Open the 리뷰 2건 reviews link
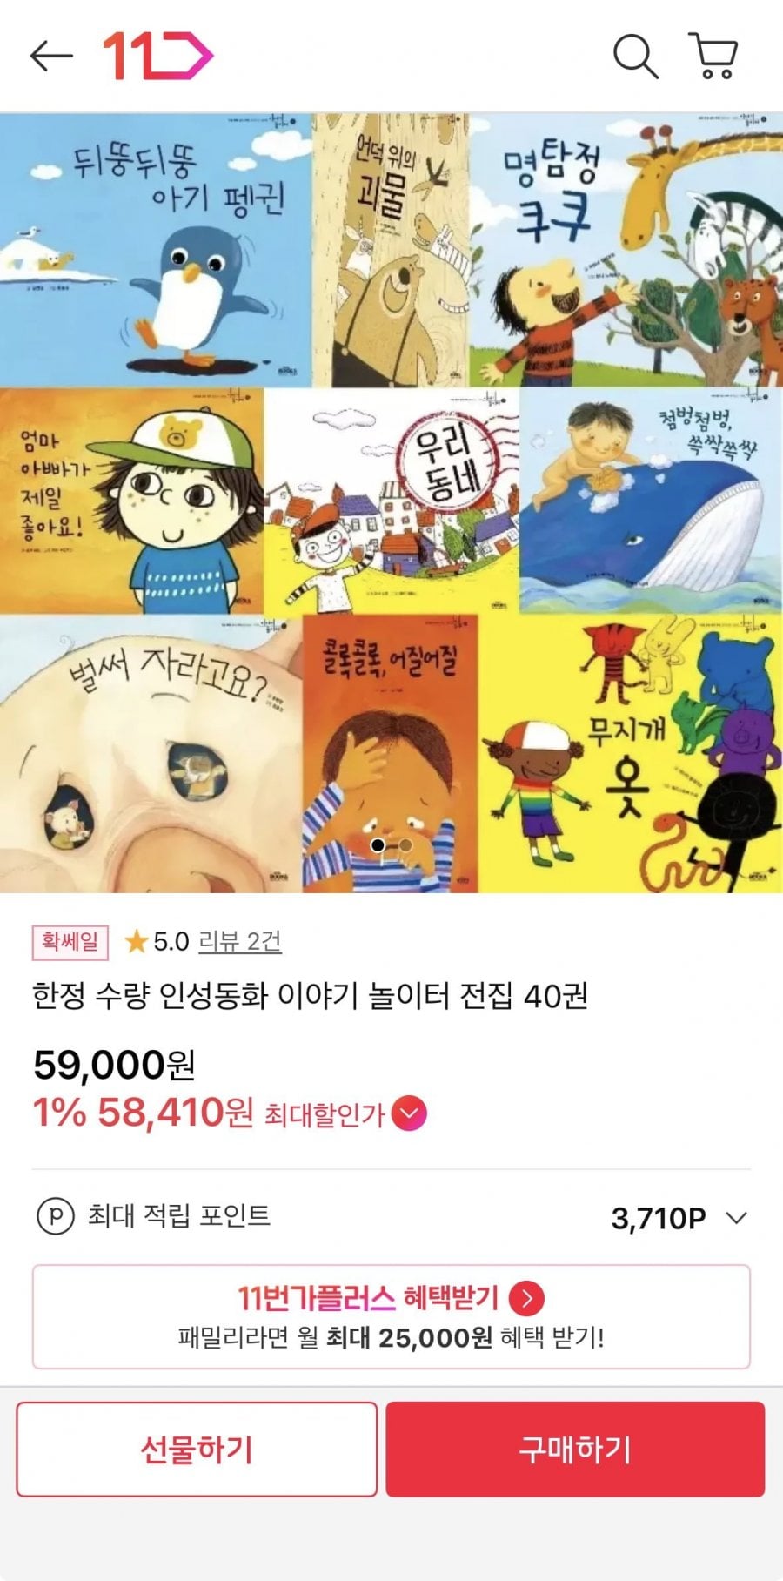This screenshot has height=1581, width=783. click(x=240, y=941)
